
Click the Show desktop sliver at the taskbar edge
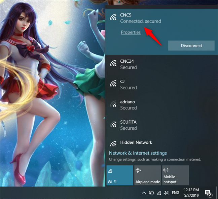point(217,193)
